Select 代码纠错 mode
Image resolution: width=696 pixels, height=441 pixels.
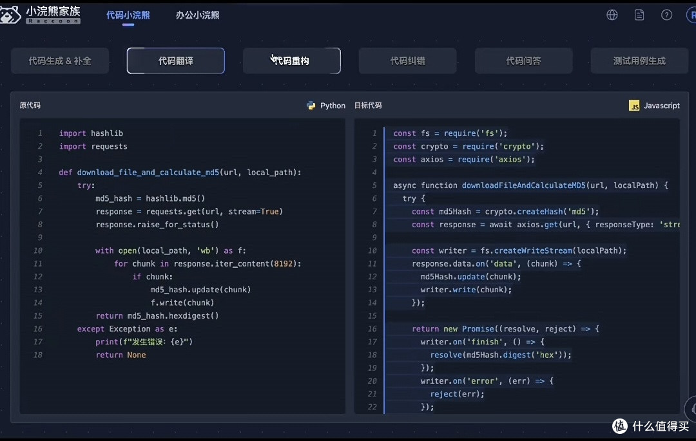[407, 61]
